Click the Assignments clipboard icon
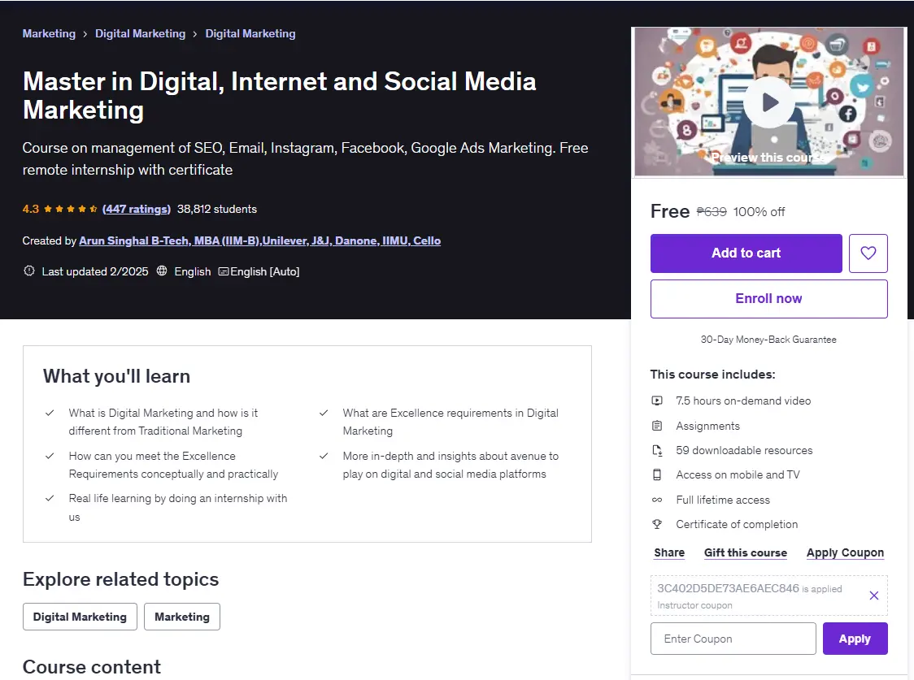The height and width of the screenshot is (680, 914). tap(657, 426)
